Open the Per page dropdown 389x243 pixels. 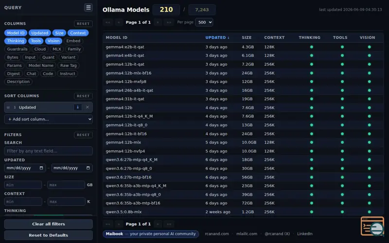[204, 22]
